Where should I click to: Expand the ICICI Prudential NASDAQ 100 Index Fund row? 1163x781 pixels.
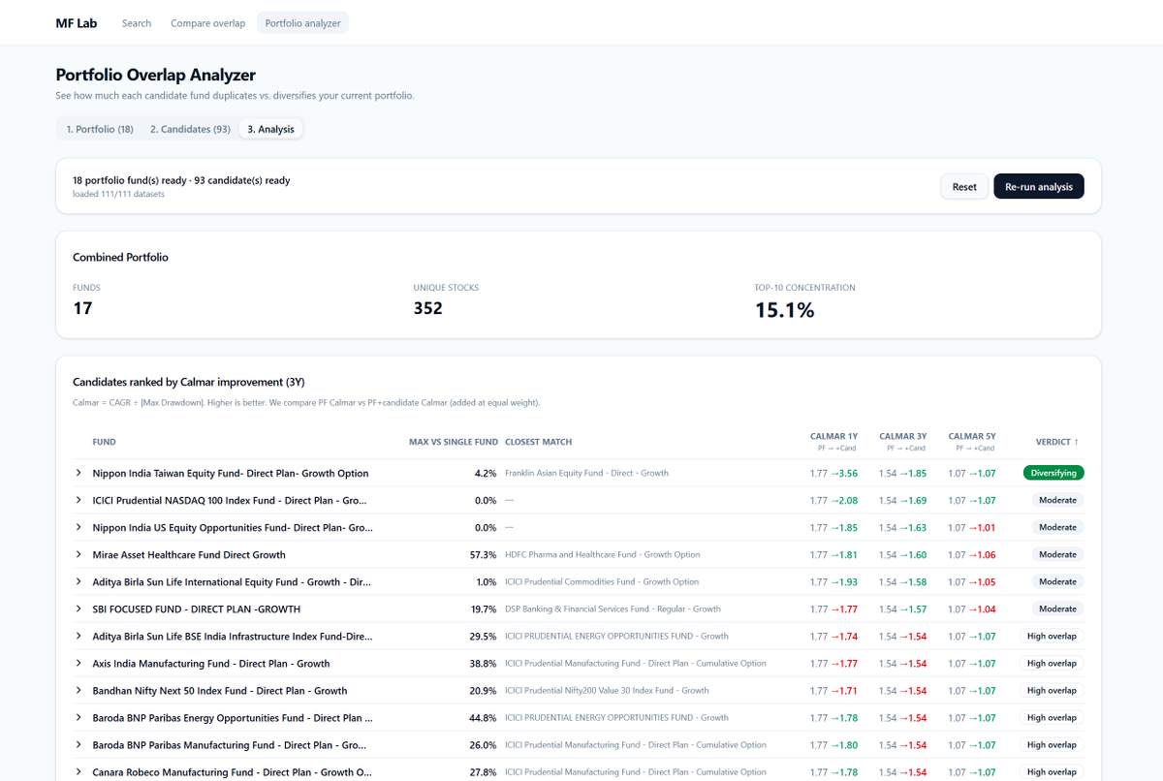79,500
